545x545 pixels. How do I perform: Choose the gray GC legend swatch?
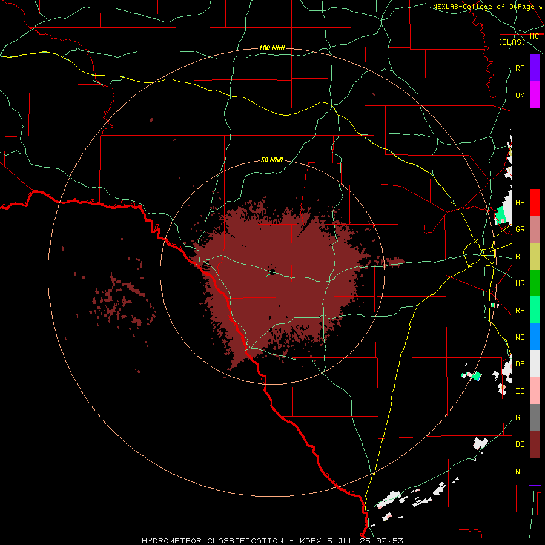tap(535, 417)
